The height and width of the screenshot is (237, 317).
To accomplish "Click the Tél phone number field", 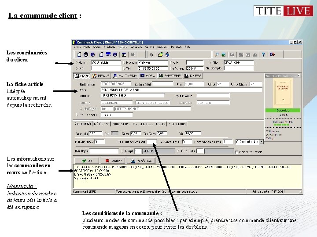I will point(153,68).
